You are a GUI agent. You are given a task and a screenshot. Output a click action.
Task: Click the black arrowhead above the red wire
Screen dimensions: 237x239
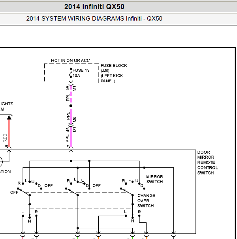[9, 118]
